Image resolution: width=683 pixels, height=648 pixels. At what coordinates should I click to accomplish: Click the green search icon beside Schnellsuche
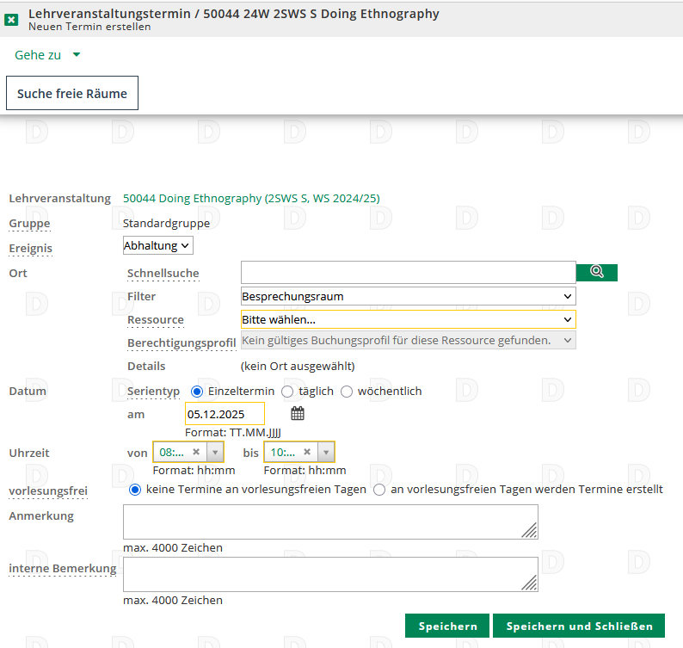click(x=597, y=272)
